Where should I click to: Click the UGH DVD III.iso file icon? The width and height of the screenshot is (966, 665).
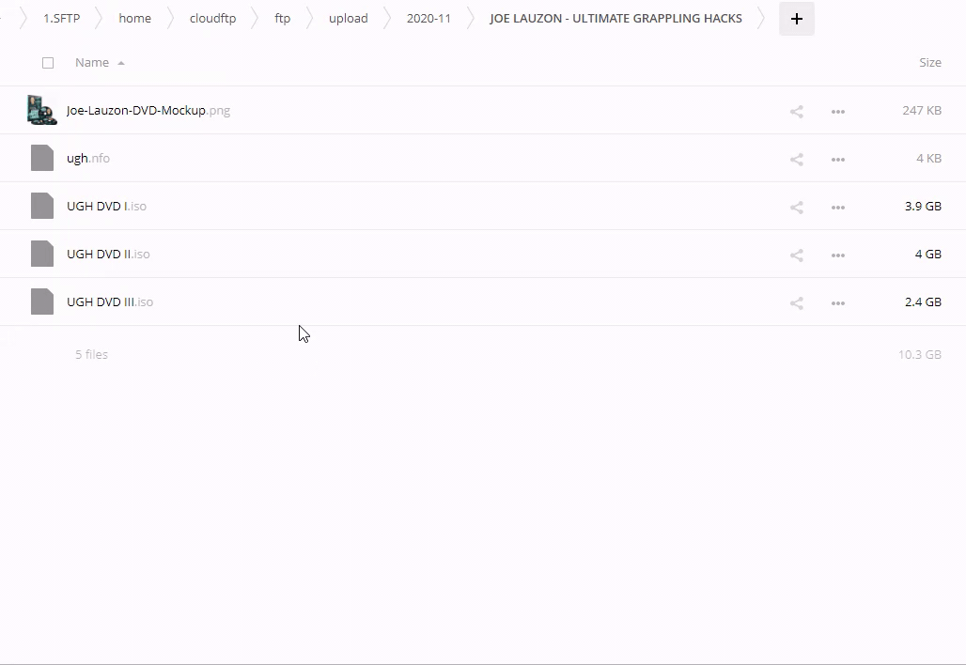[42, 302]
